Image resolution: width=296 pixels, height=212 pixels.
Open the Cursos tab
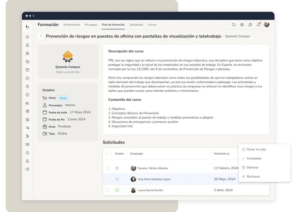click(x=152, y=25)
